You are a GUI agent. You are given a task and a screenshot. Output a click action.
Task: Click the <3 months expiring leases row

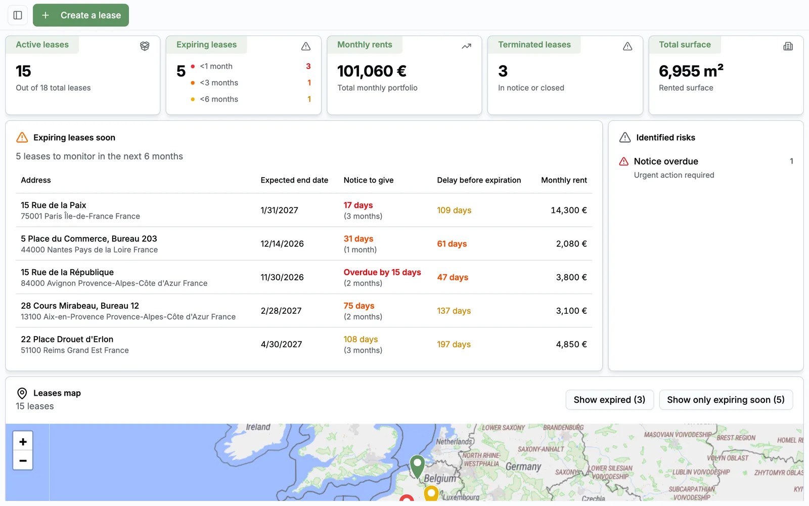pyautogui.click(x=251, y=82)
